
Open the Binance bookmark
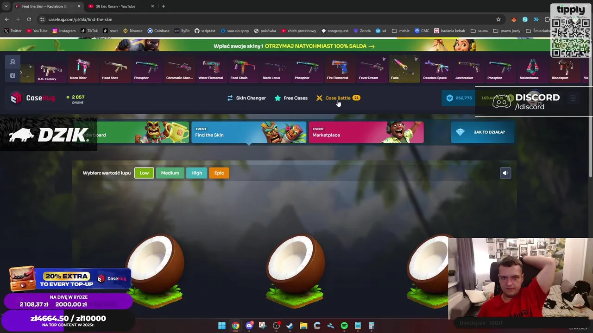133,31
